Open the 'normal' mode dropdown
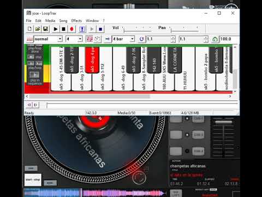This screenshot has height=197, width=262. pos(60,39)
